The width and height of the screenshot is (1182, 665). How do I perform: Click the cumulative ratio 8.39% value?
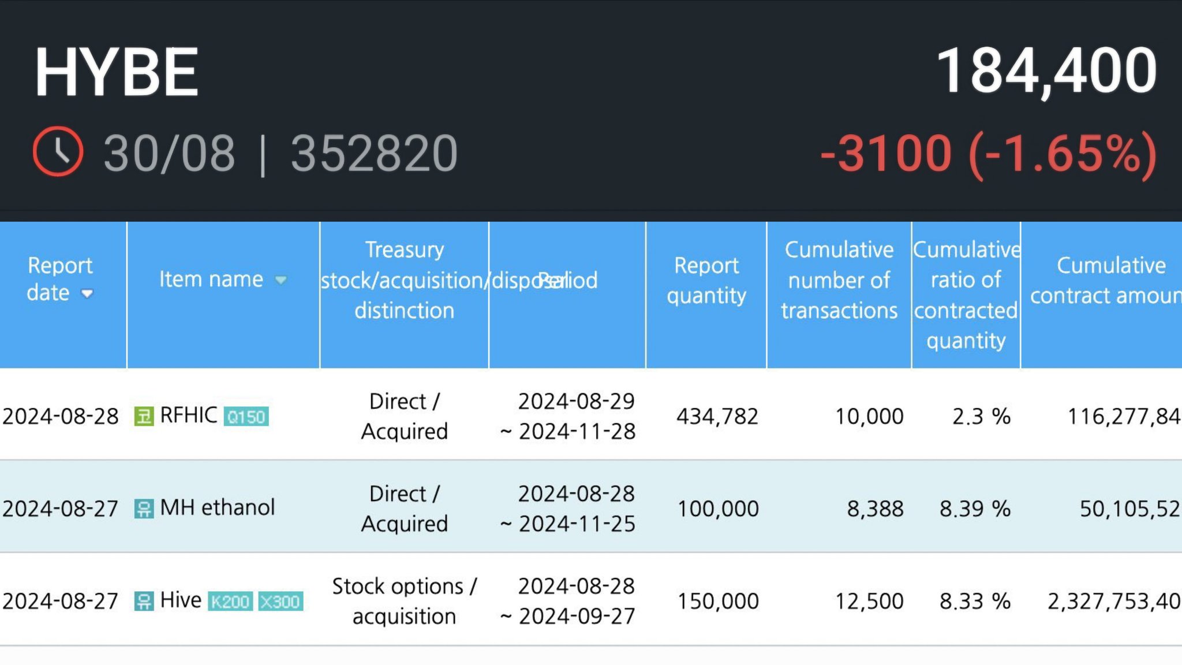click(x=967, y=509)
